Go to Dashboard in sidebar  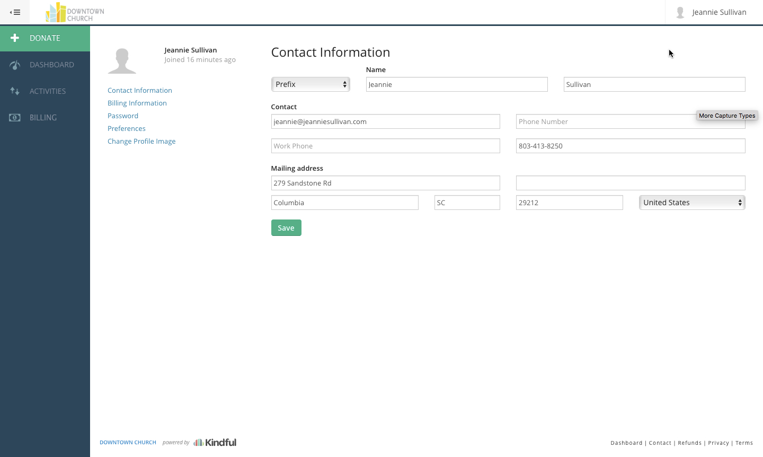tap(45, 65)
